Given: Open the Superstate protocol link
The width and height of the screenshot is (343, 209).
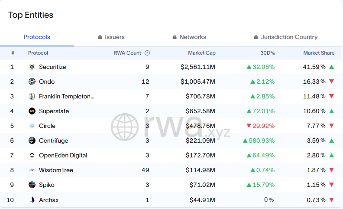Looking at the screenshot, I should pos(54,111).
